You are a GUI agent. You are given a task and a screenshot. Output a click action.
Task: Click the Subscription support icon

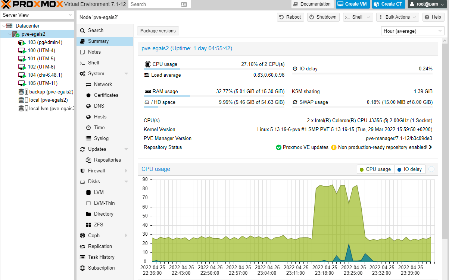82,268
